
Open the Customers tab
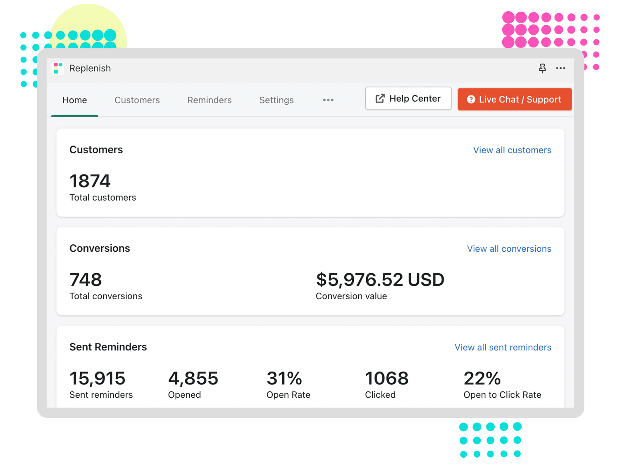click(x=137, y=100)
